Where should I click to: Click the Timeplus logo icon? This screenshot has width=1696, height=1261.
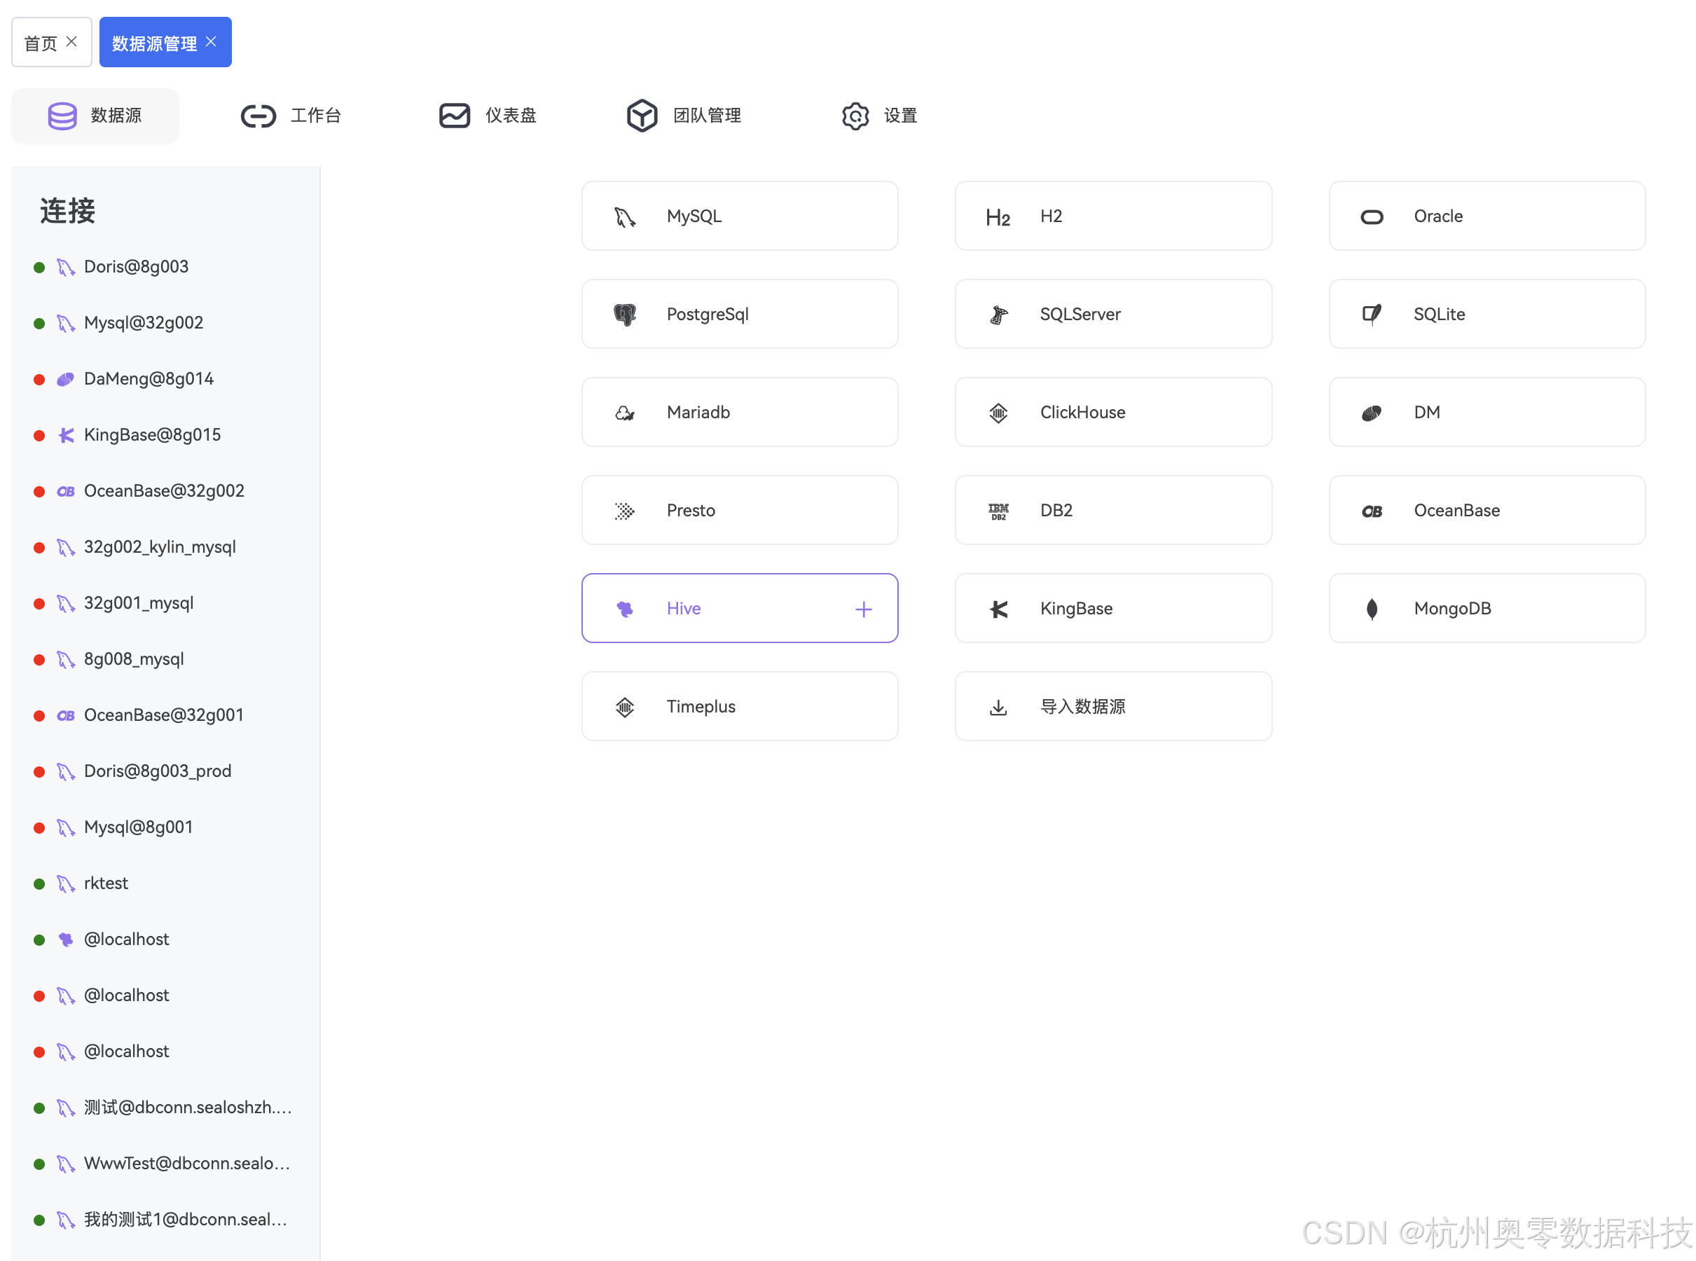click(x=624, y=707)
